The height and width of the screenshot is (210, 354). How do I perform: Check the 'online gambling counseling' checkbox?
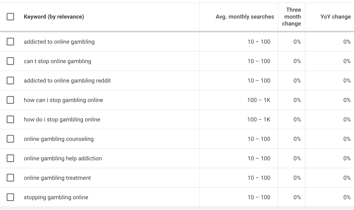coord(10,139)
